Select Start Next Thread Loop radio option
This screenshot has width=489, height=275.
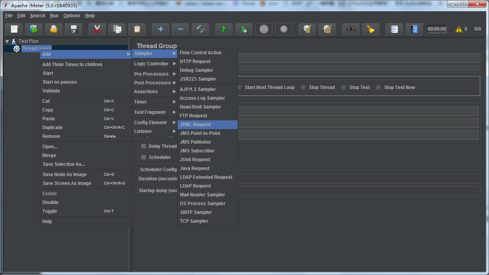point(239,87)
